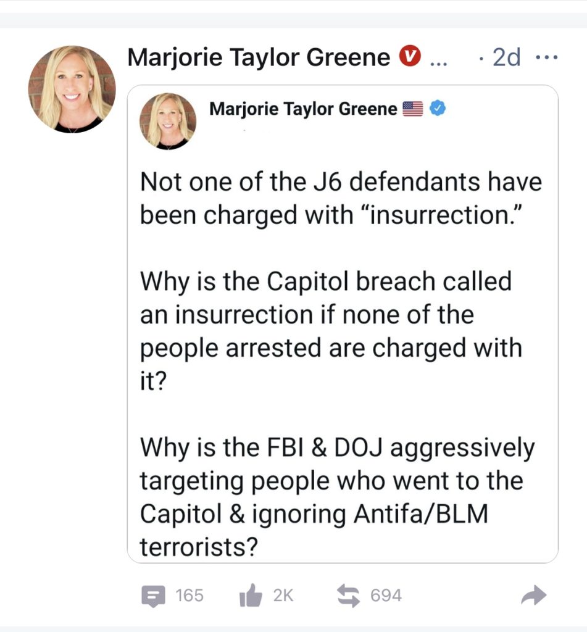
Task: Click the "Why is the FBI & DOJ" paragraph
Action: click(337, 497)
